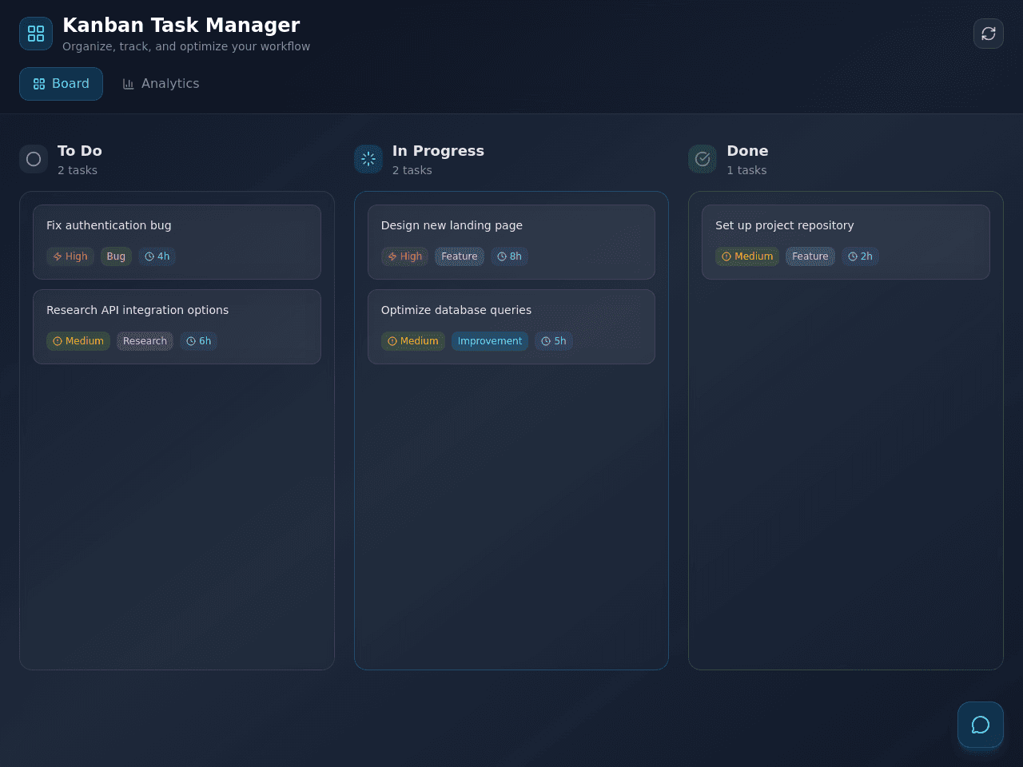Viewport: 1023px width, 767px height.
Task: Click '2 tasks' count under In Progress
Action: pyautogui.click(x=412, y=170)
